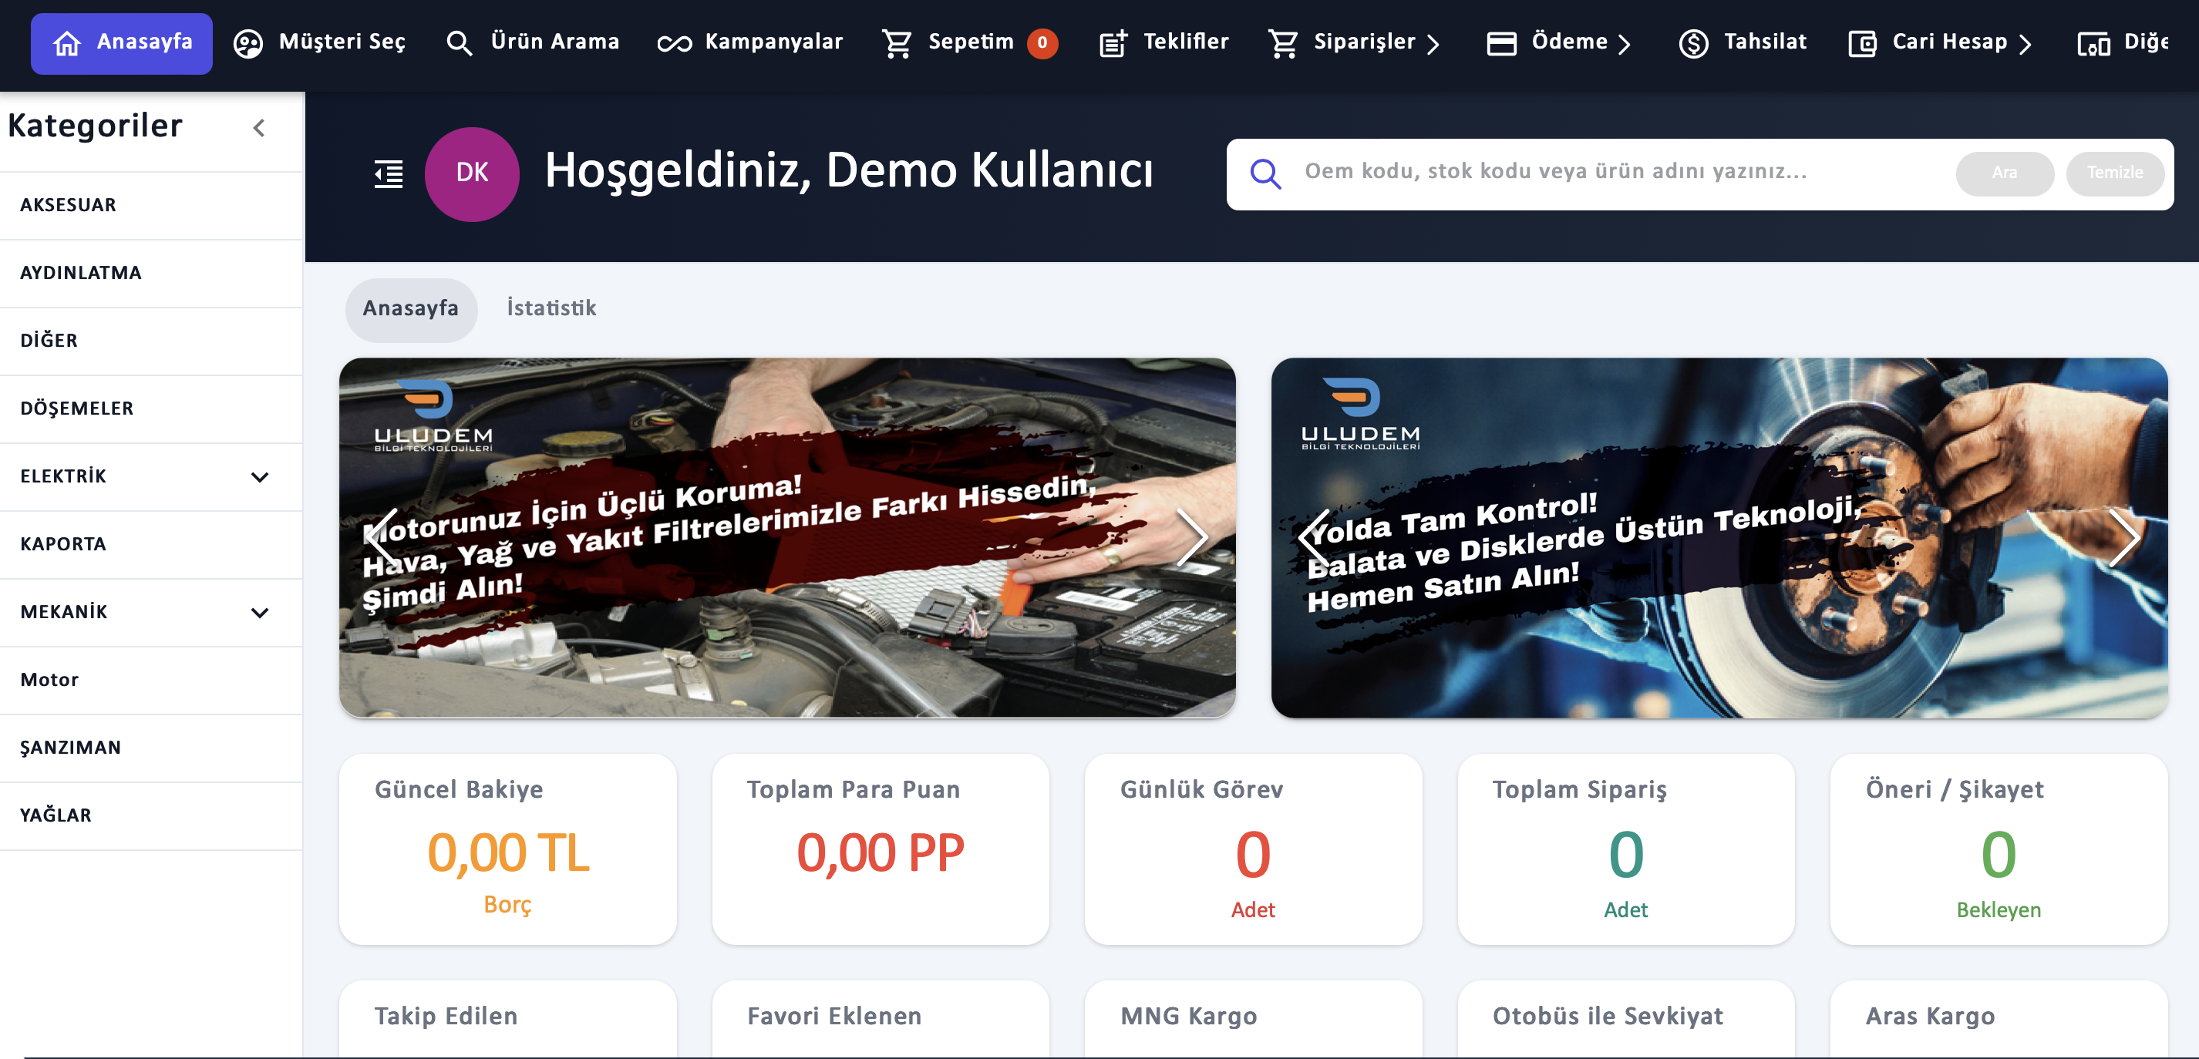The height and width of the screenshot is (1059, 2199).
Task: Open the Ödeme submenu arrow
Action: click(1625, 43)
